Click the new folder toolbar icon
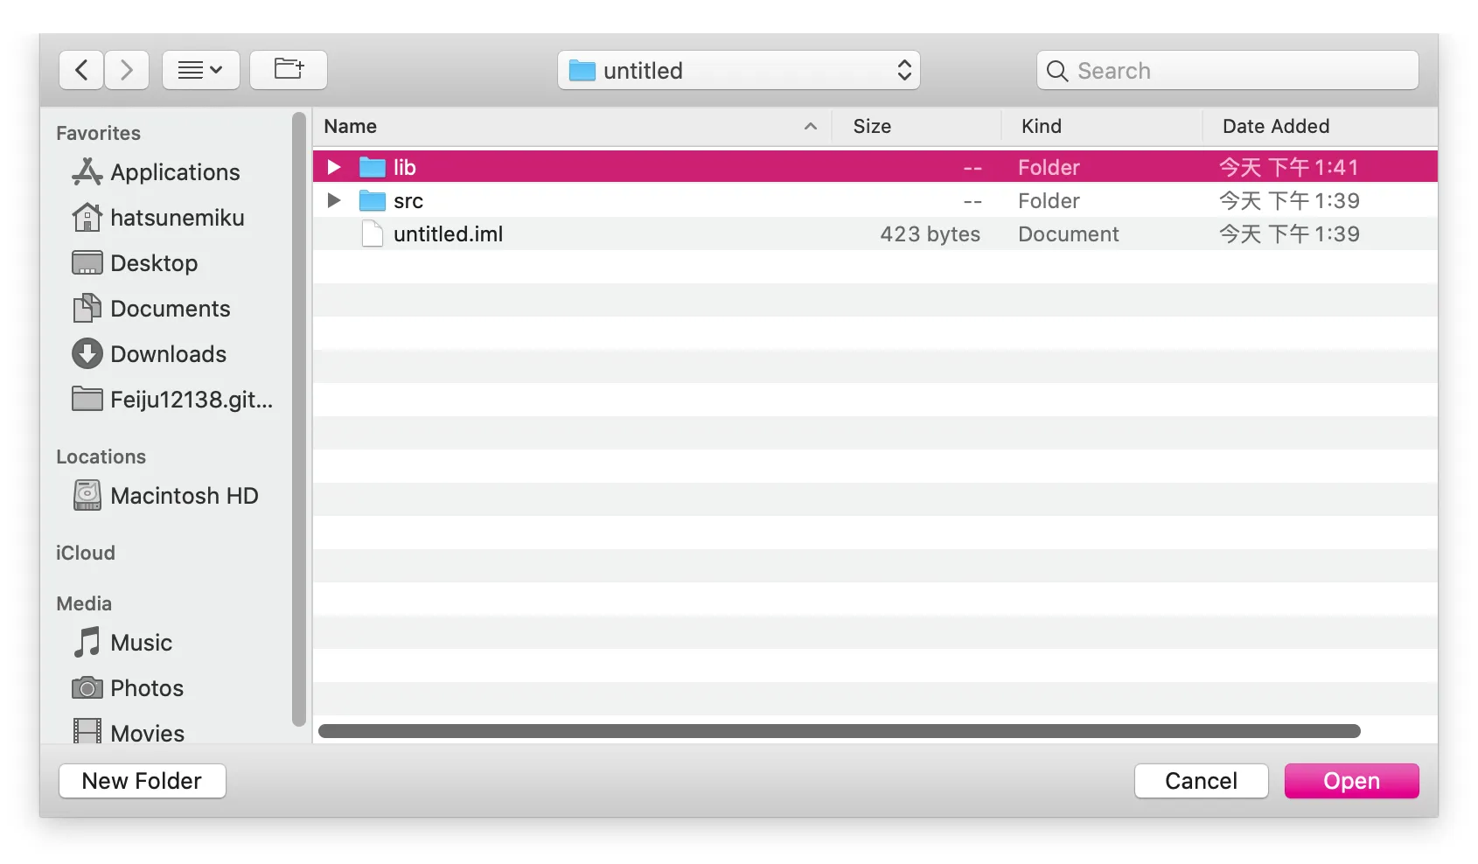The height and width of the screenshot is (864, 1478). point(289,70)
